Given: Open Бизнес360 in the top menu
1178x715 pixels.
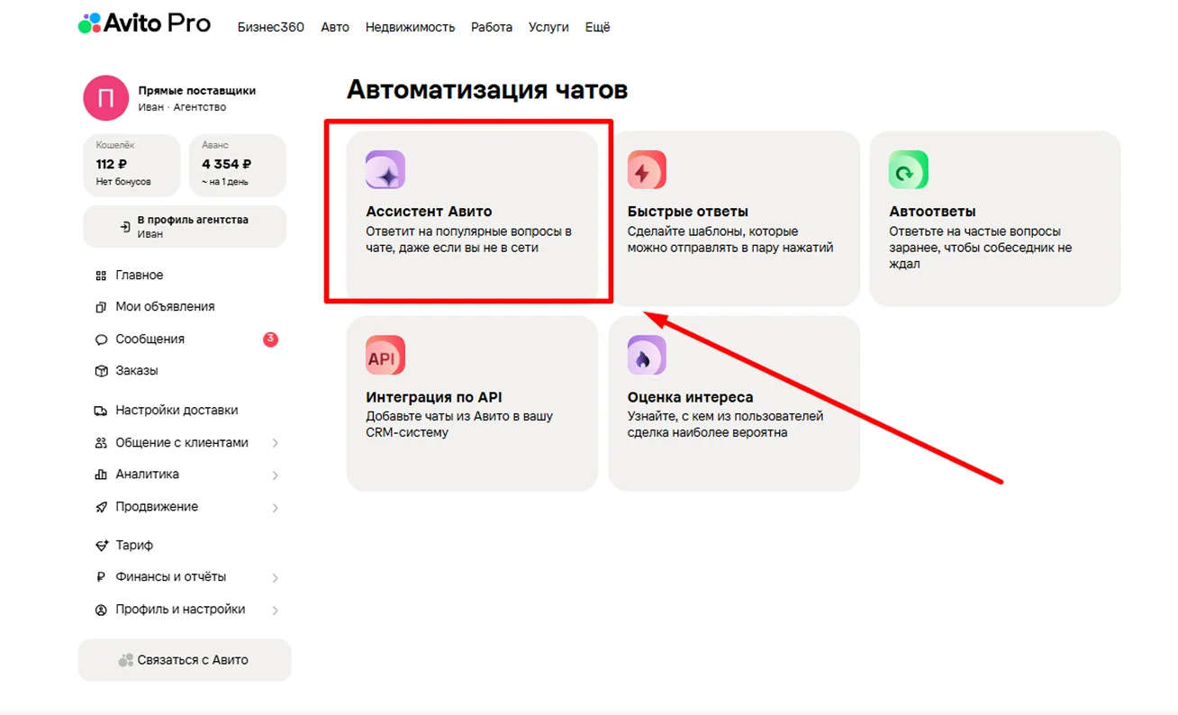Looking at the screenshot, I should click(x=271, y=27).
